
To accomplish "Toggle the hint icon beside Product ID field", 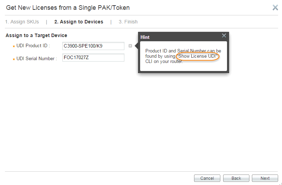I will click(x=130, y=46).
